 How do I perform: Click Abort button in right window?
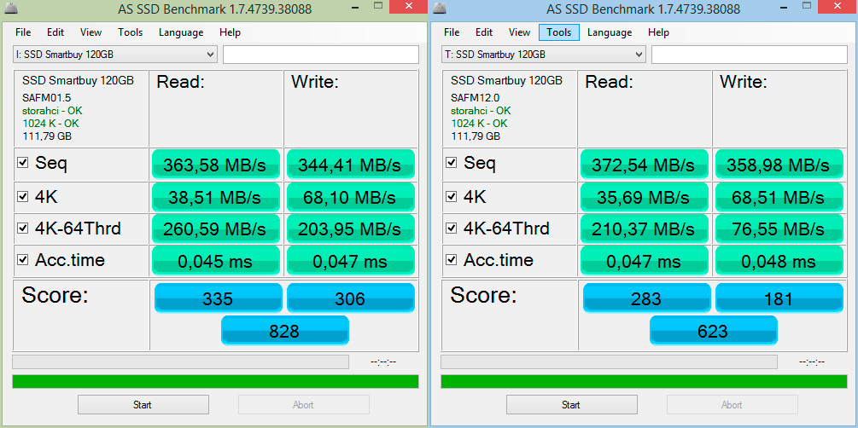(x=732, y=404)
